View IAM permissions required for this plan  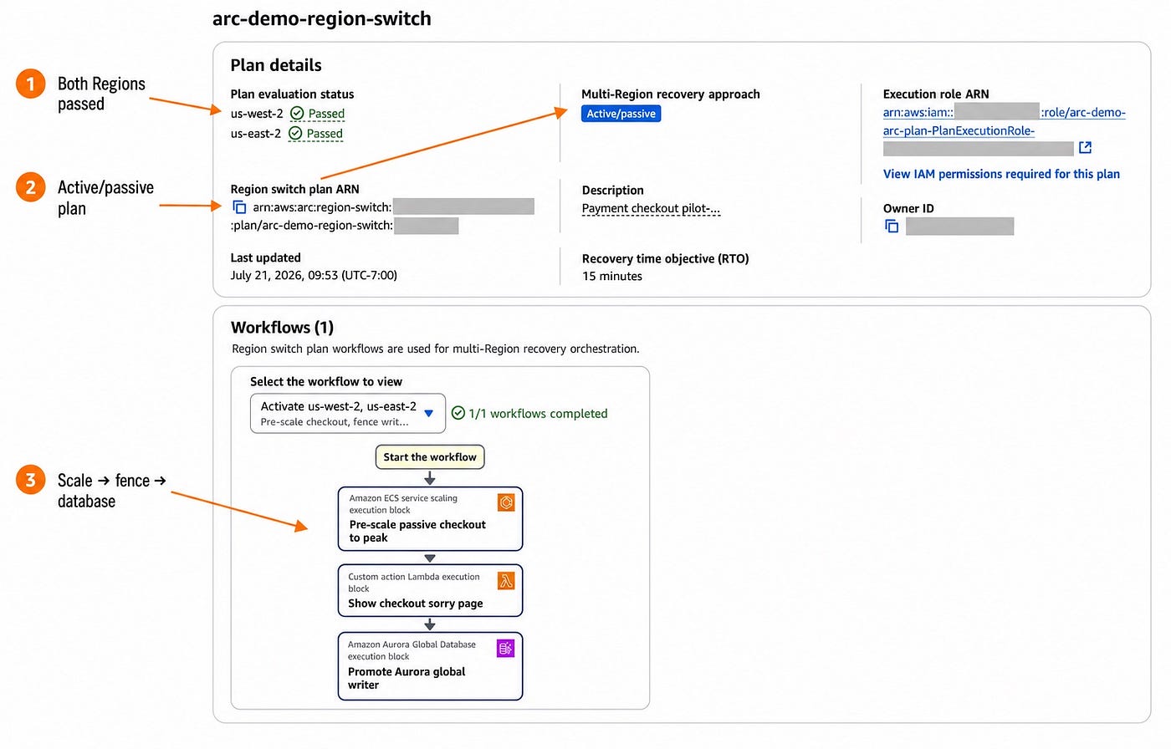[1001, 174]
